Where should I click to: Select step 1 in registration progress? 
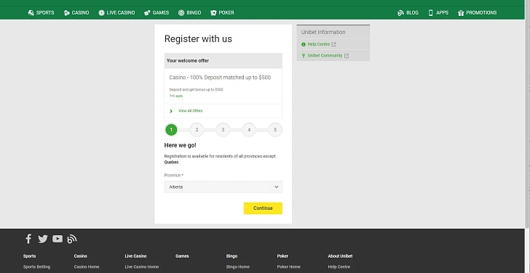click(x=171, y=130)
